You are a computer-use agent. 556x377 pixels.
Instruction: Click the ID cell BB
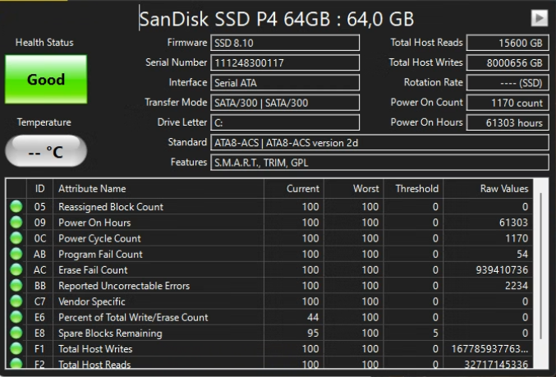pos(39,286)
